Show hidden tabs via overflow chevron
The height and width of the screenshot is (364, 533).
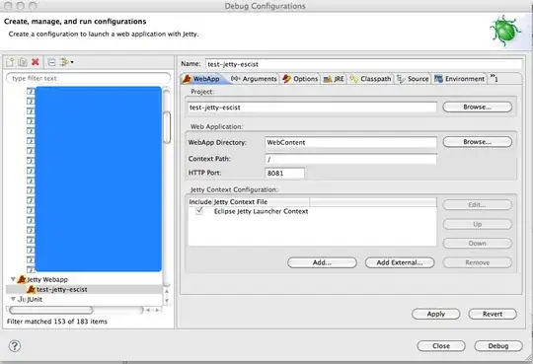[x=494, y=79]
